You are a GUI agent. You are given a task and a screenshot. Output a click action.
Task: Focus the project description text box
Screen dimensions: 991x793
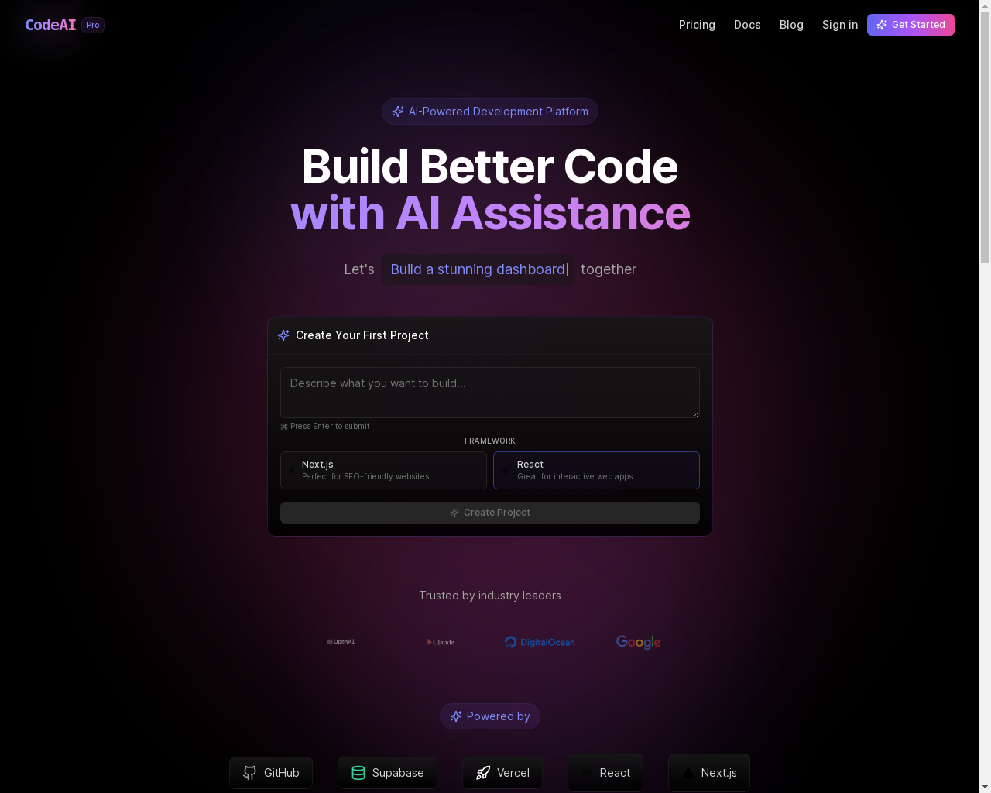tap(489, 393)
